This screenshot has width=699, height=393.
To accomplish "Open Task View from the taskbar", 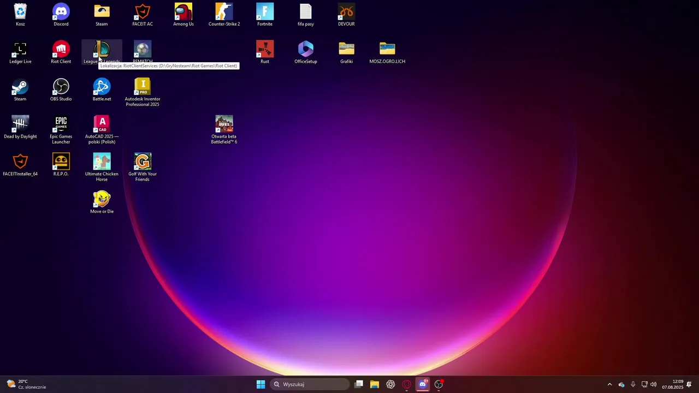I will point(359,384).
